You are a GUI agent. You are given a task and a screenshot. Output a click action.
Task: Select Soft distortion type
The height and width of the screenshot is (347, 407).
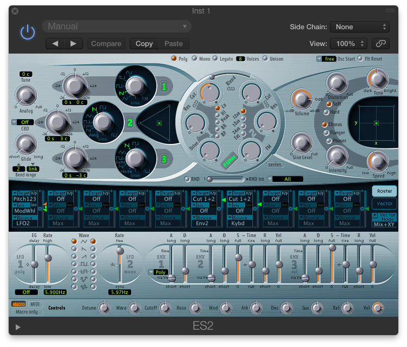tap(329, 104)
